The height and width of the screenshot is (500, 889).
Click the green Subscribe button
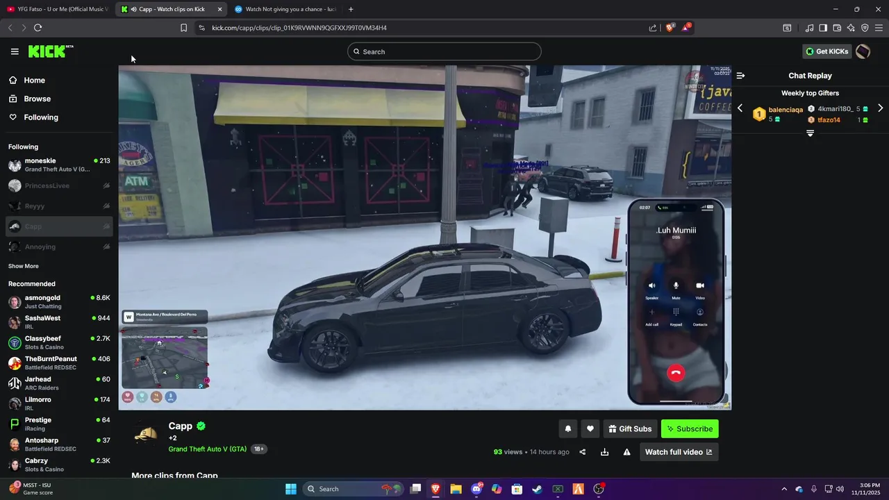690,429
